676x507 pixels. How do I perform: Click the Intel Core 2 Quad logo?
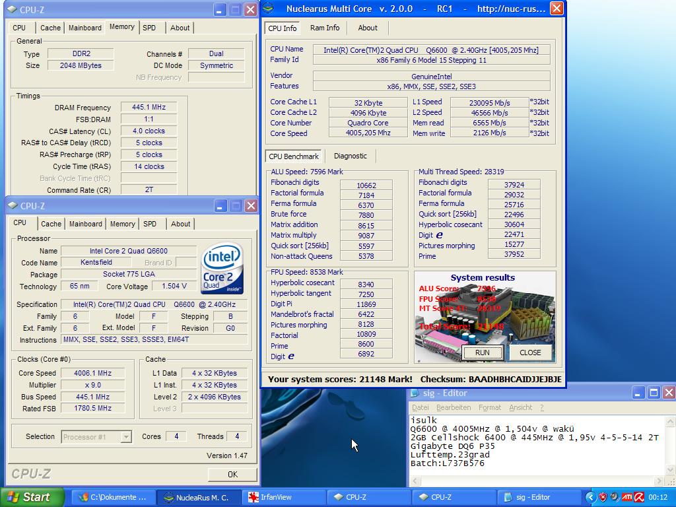tap(222, 268)
